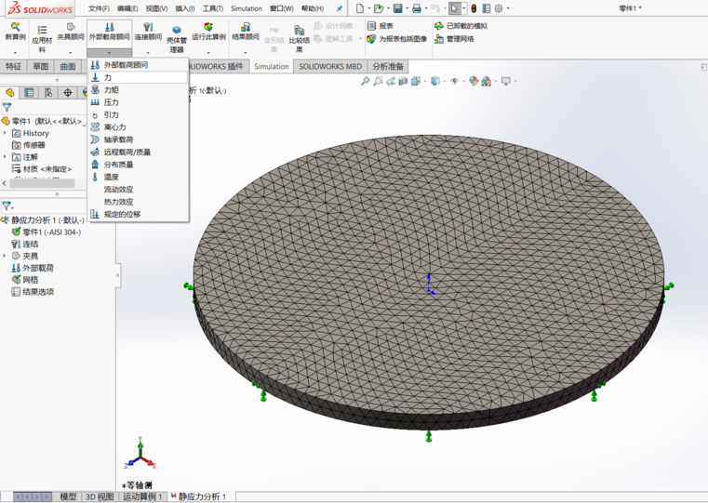Select 离心力 (Centrifugal) from the load menu
The image size is (708, 503).
pyautogui.click(x=139, y=127)
